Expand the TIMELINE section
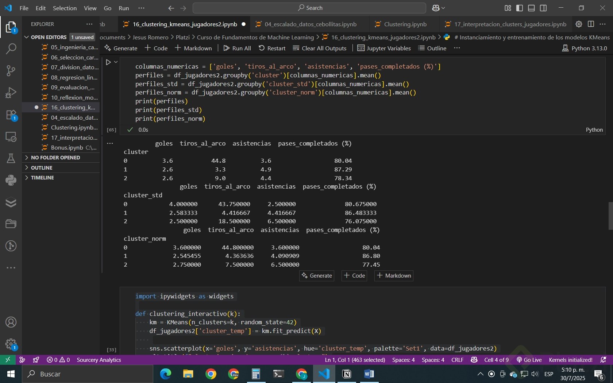The image size is (613, 383). tap(42, 178)
